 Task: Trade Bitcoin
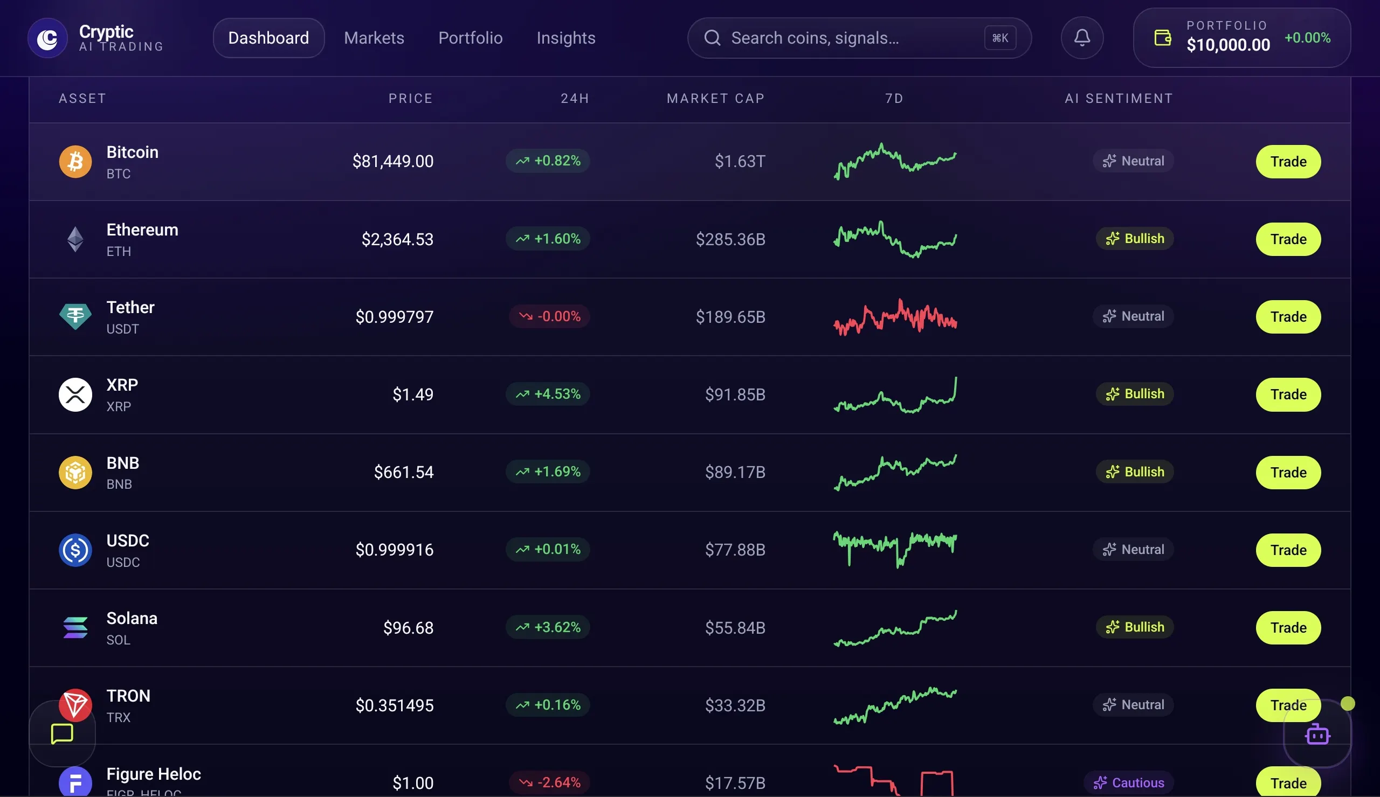pos(1288,162)
